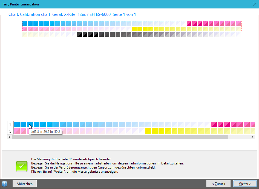Click the blue help question mark icon
The height and width of the screenshot is (189, 259).
4,184
